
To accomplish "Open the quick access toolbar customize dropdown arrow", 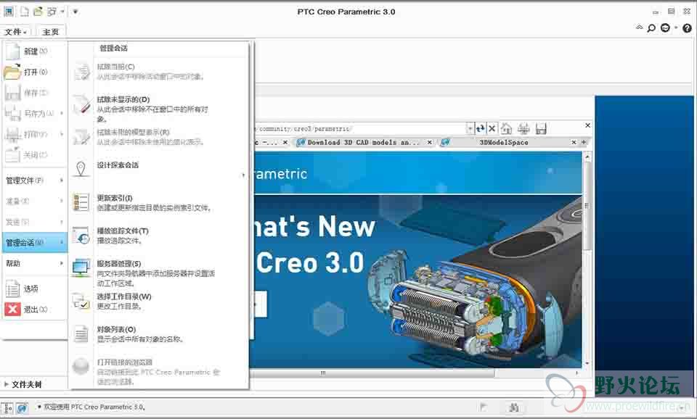I will click(x=75, y=12).
